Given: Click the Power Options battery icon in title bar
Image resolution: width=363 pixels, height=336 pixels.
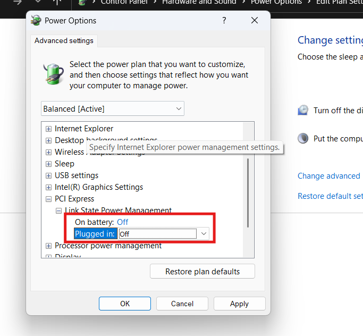Looking at the screenshot, I should pyautogui.click(x=36, y=20).
